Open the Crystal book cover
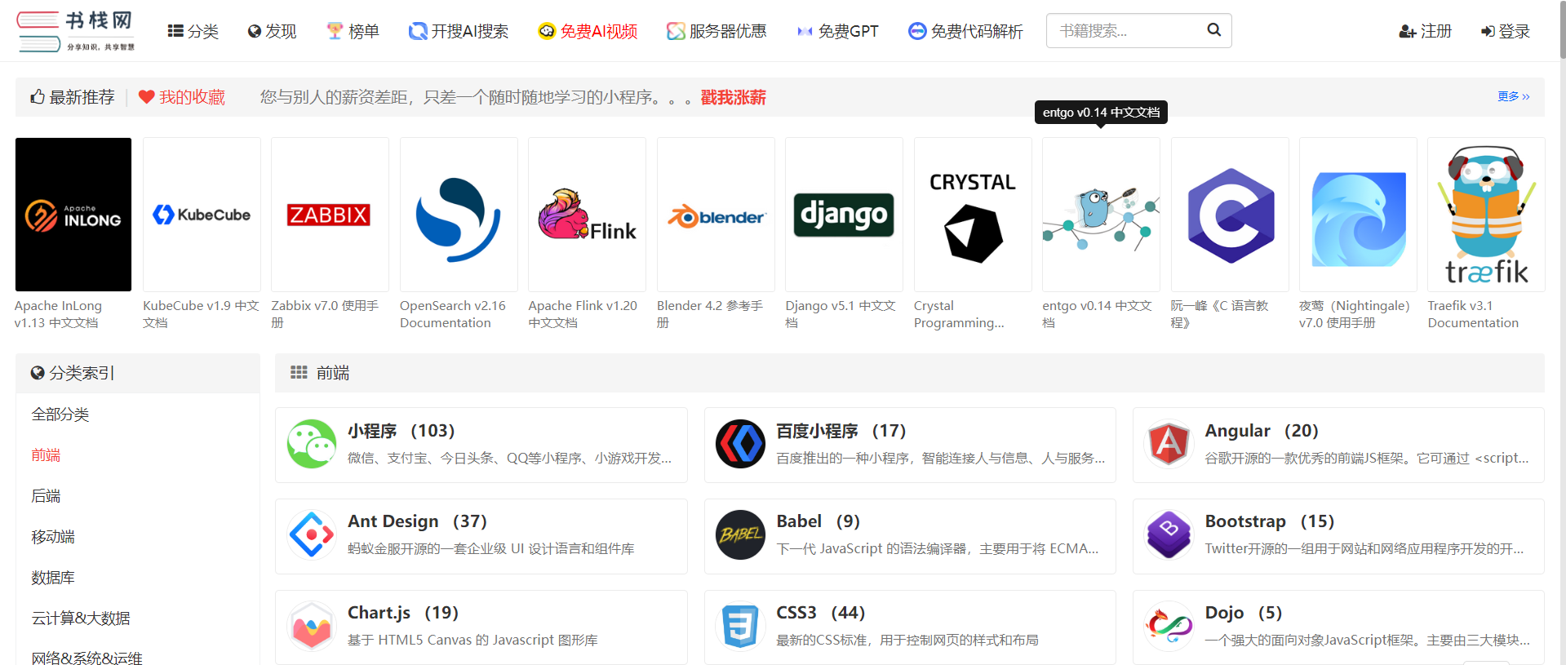This screenshot has width=1566, height=665. (973, 215)
